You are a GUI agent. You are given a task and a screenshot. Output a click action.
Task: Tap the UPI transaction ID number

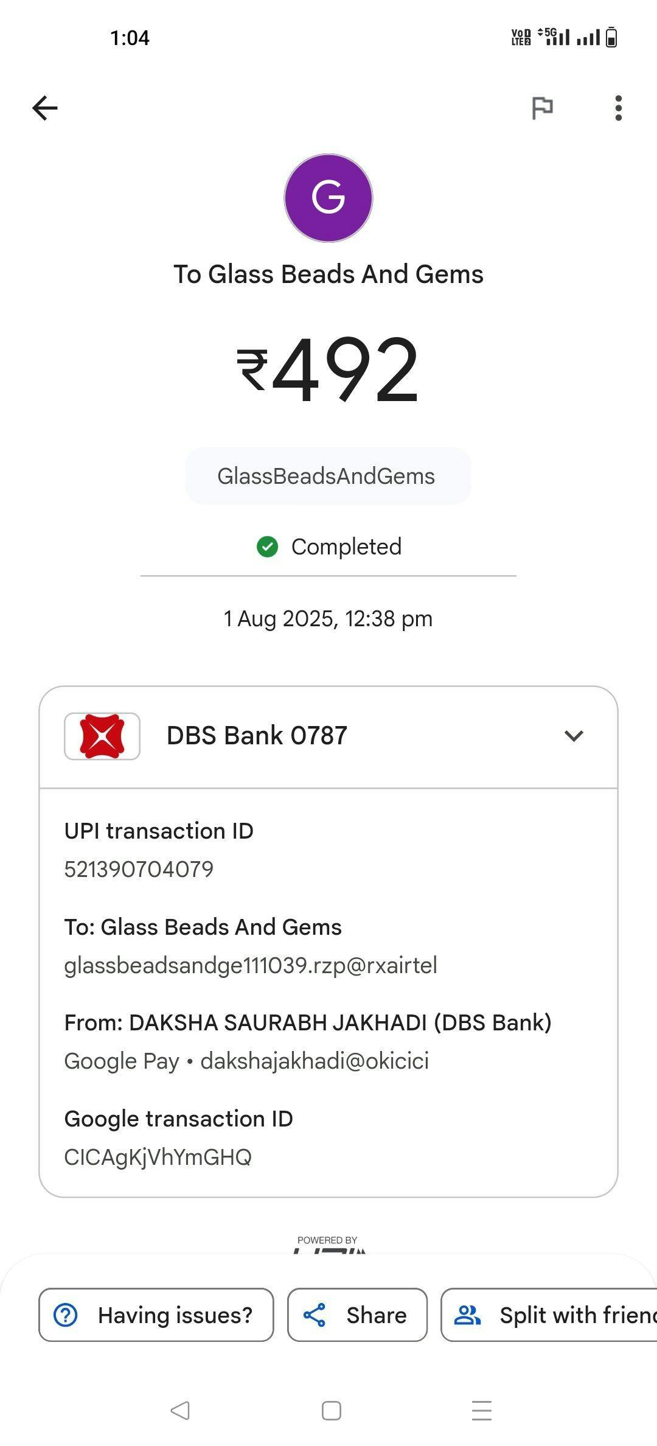tap(139, 869)
